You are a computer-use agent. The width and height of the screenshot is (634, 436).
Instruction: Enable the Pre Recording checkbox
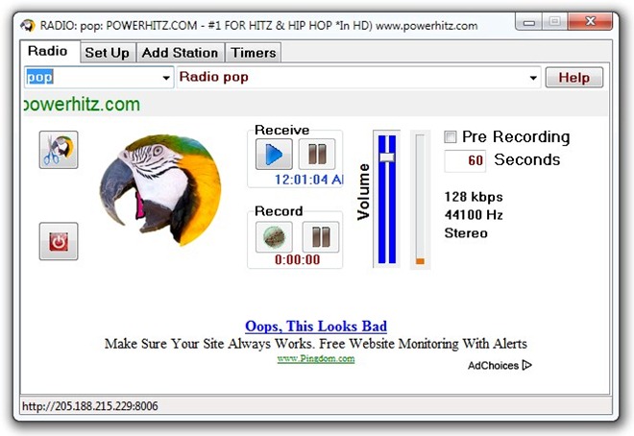point(450,137)
